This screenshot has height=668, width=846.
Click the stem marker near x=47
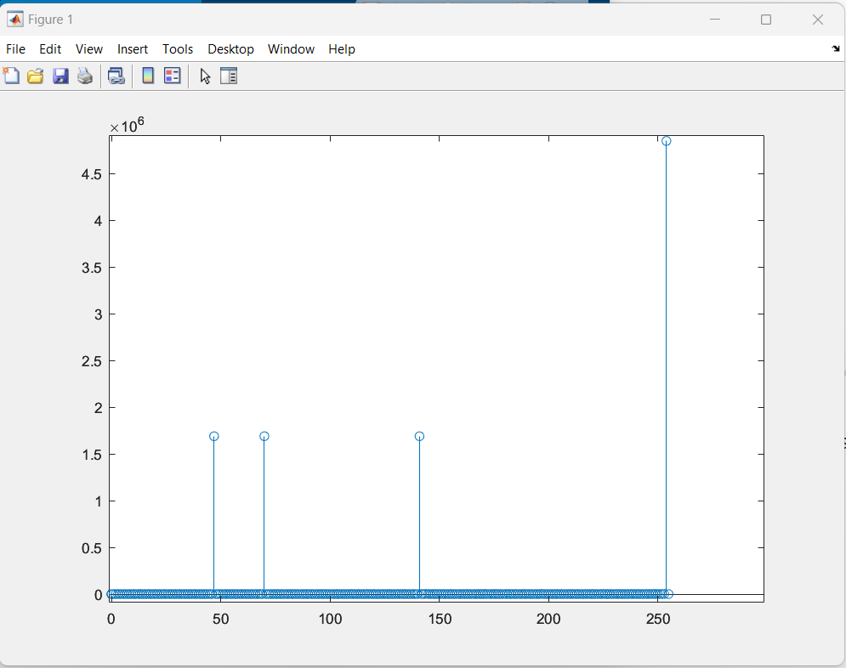click(213, 436)
